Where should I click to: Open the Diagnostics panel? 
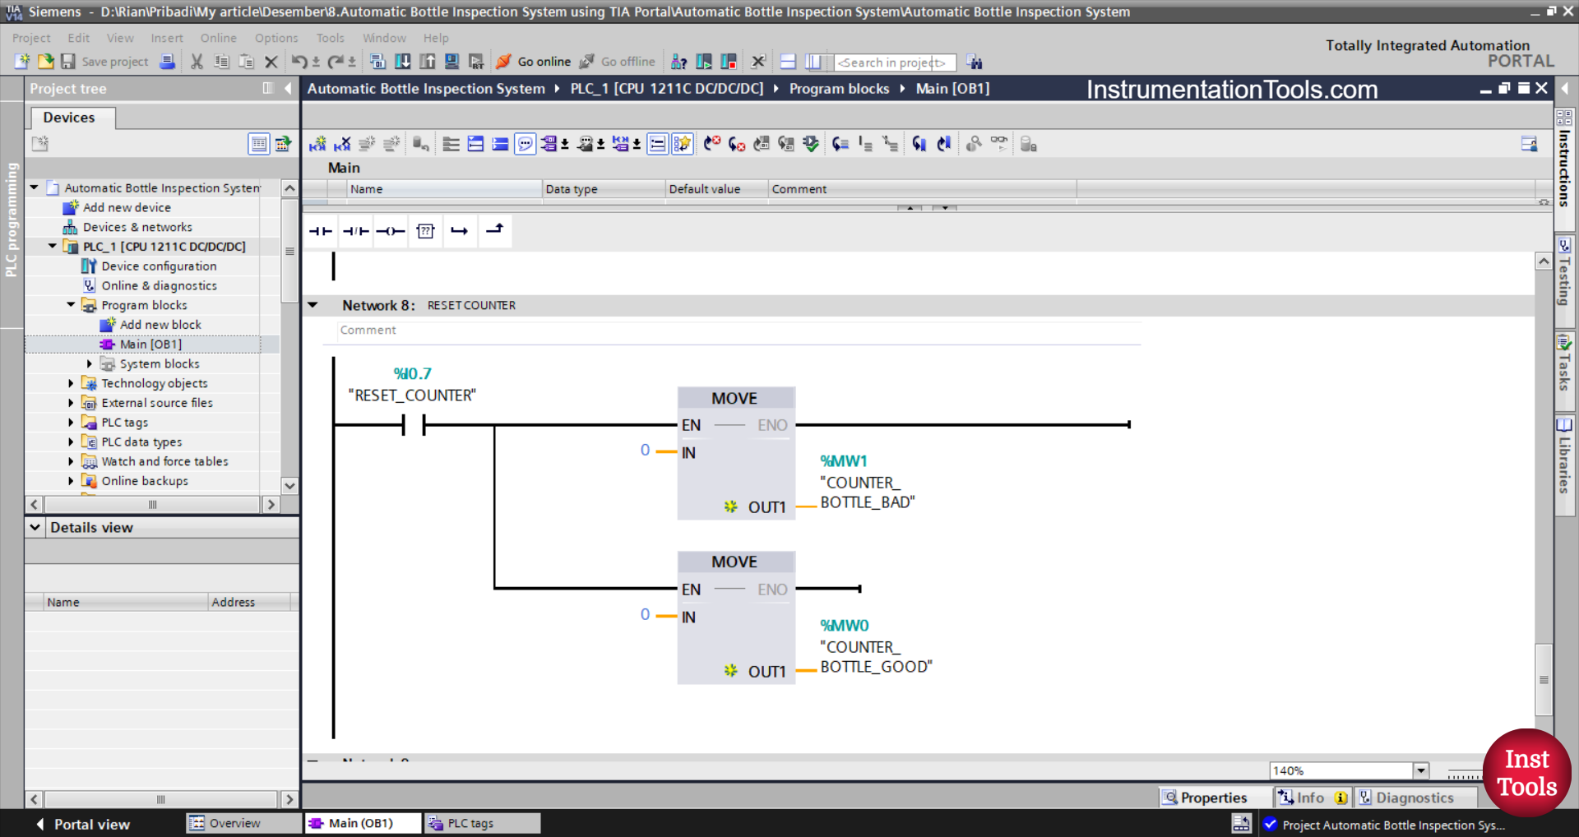[x=1416, y=797]
